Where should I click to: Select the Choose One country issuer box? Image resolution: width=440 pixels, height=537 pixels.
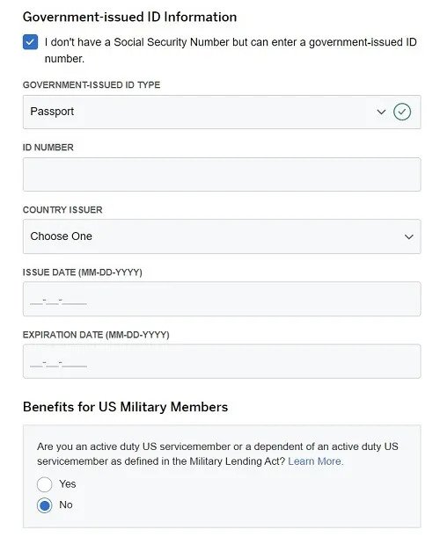(x=222, y=236)
